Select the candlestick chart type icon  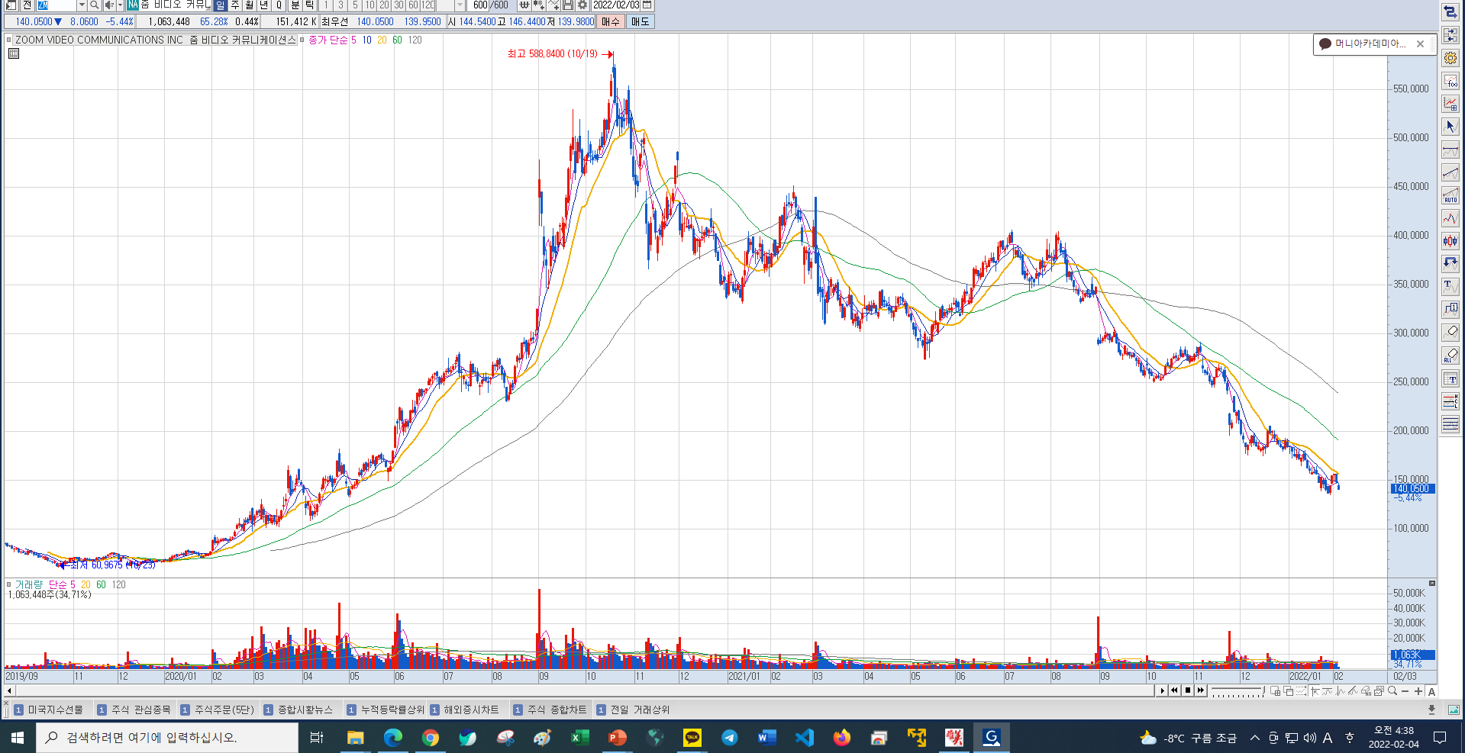click(x=1450, y=241)
